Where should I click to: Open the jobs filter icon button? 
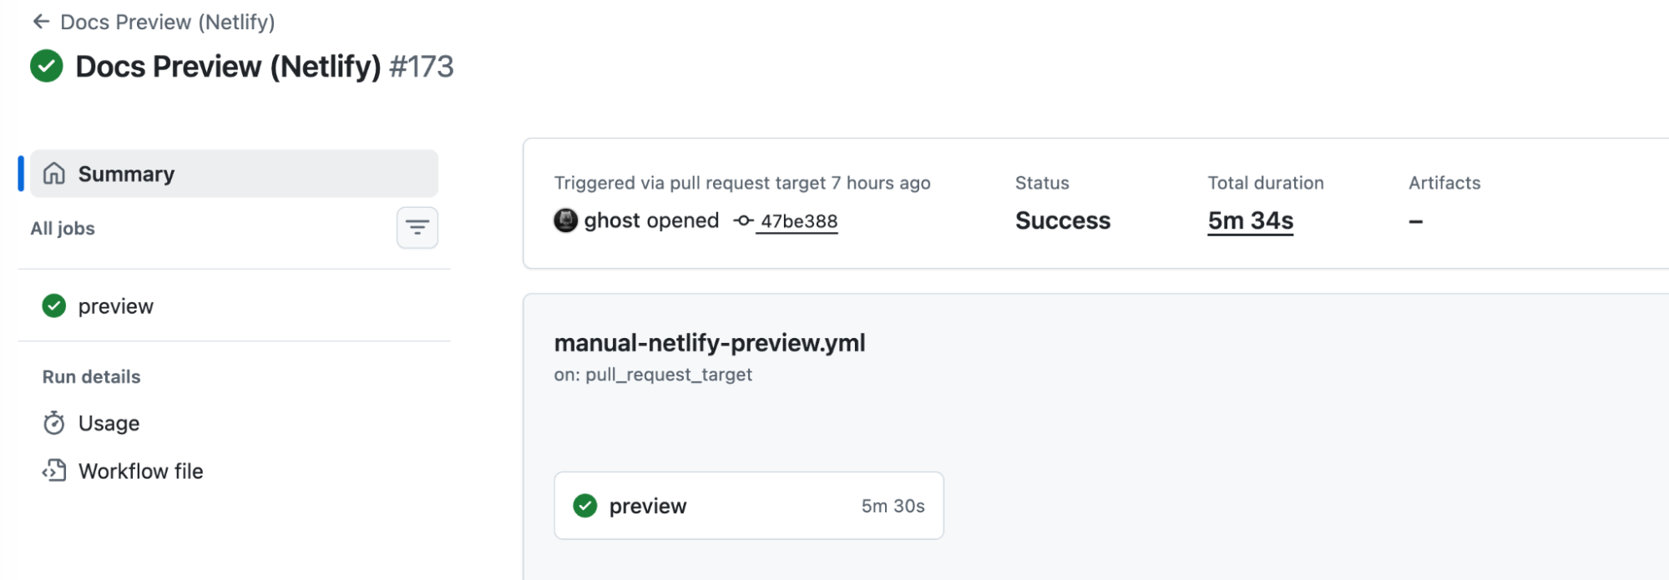coord(417,227)
